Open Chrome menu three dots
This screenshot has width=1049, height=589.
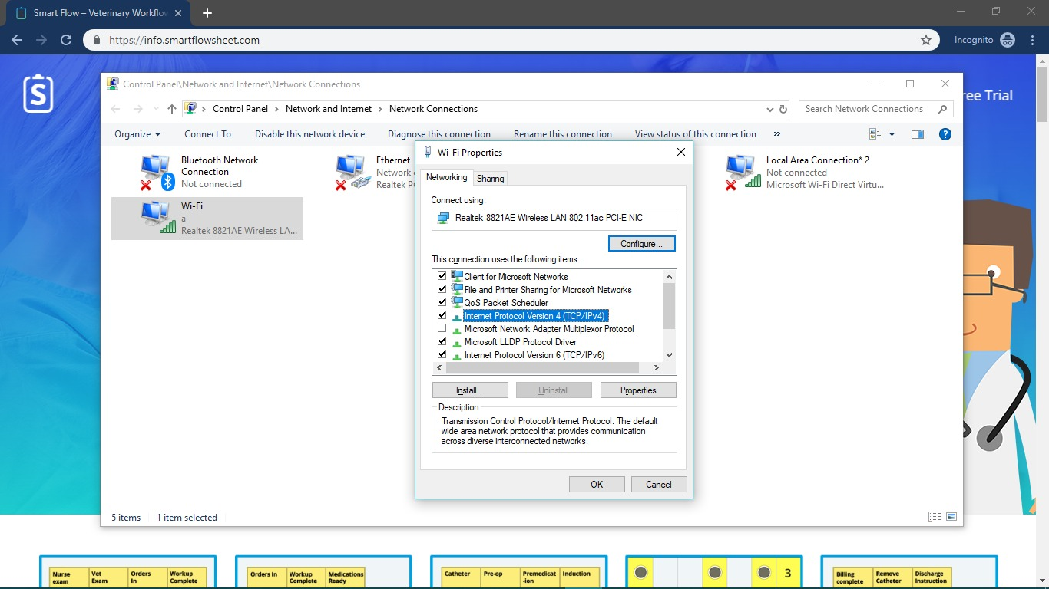pos(1032,40)
